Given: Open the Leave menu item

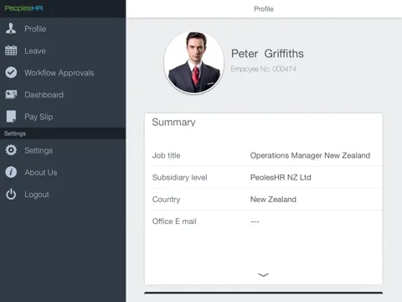Looking at the screenshot, I should pos(63,50).
